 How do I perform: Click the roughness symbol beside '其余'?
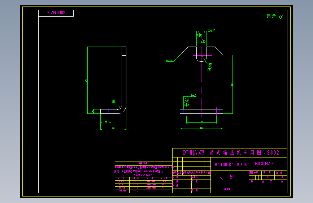pos(281,16)
